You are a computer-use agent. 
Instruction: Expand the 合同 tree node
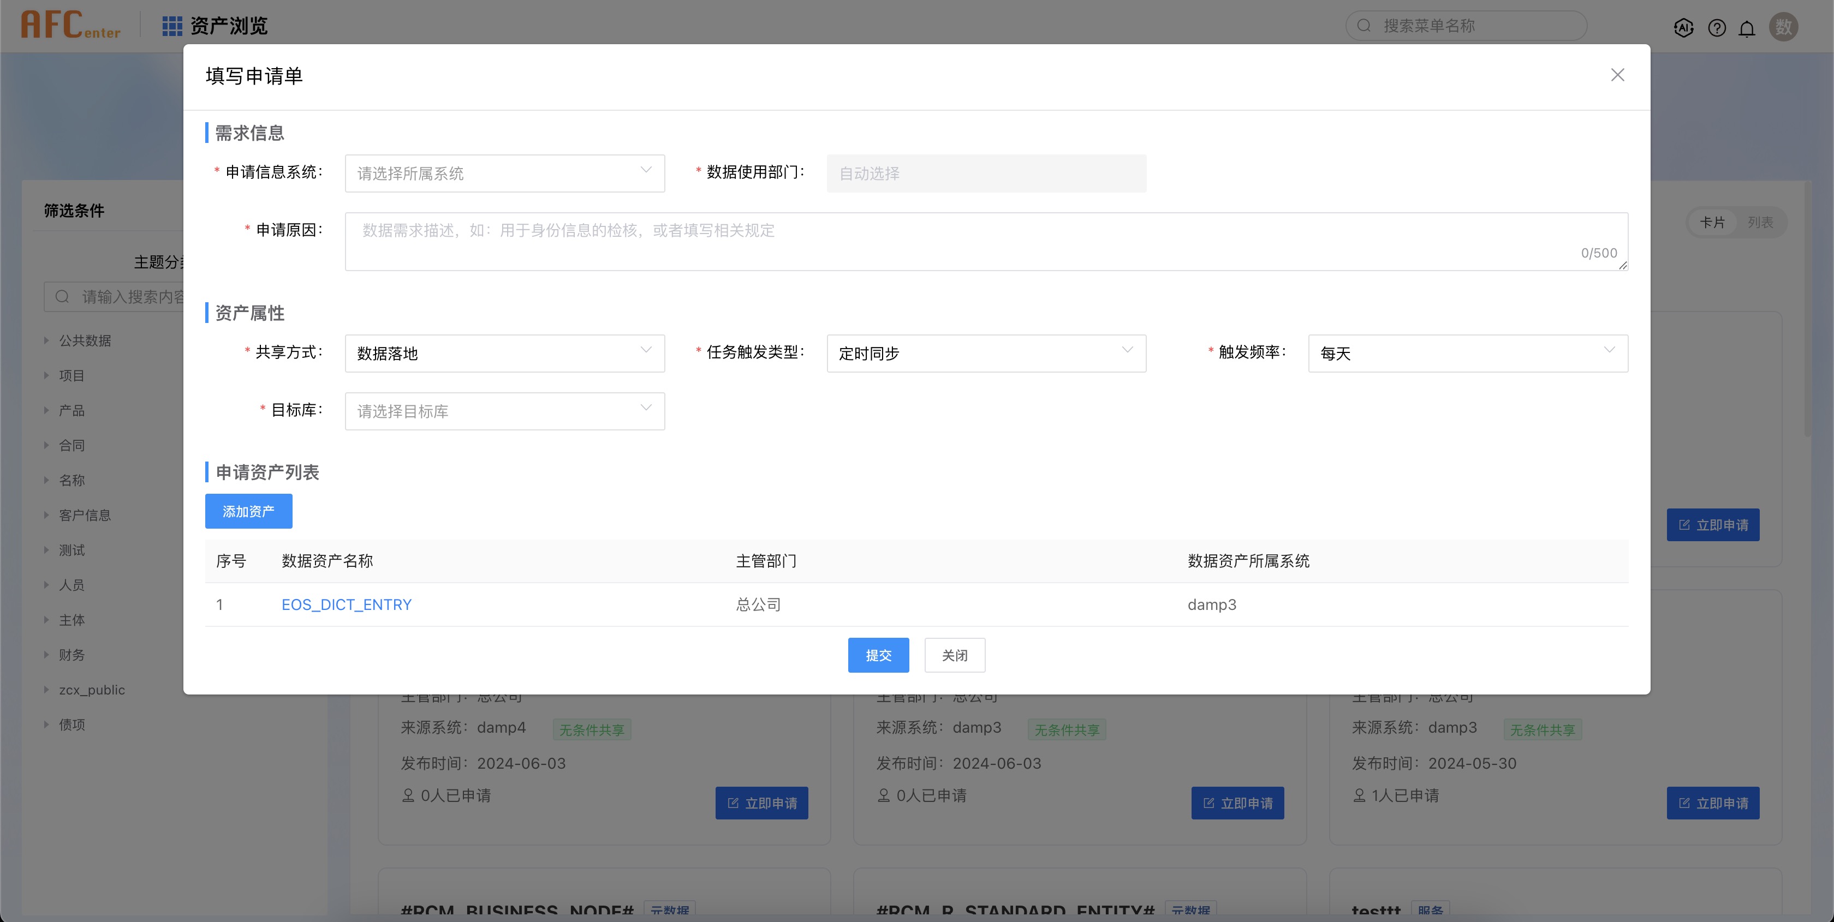pos(46,445)
